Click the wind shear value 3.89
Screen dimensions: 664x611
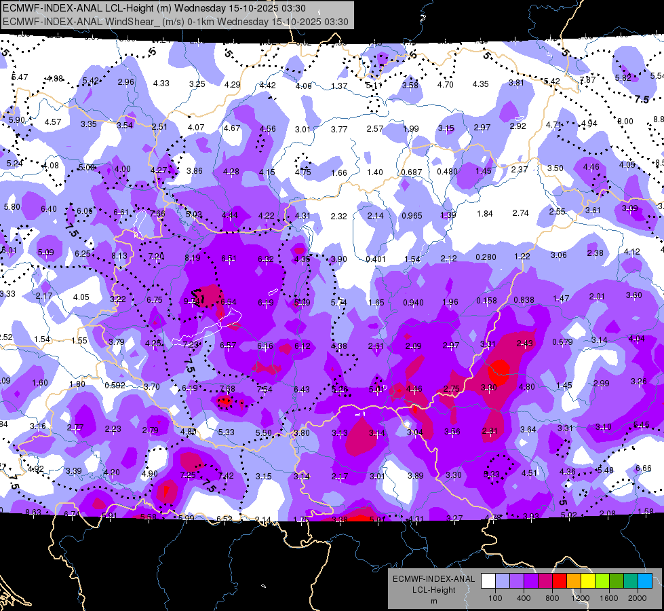pyautogui.click(x=415, y=476)
